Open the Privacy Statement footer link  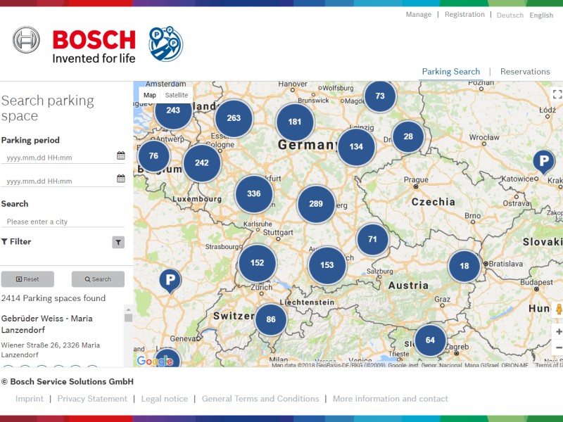pyautogui.click(x=92, y=399)
